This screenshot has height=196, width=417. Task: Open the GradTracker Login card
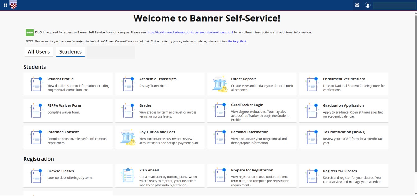(x=247, y=105)
